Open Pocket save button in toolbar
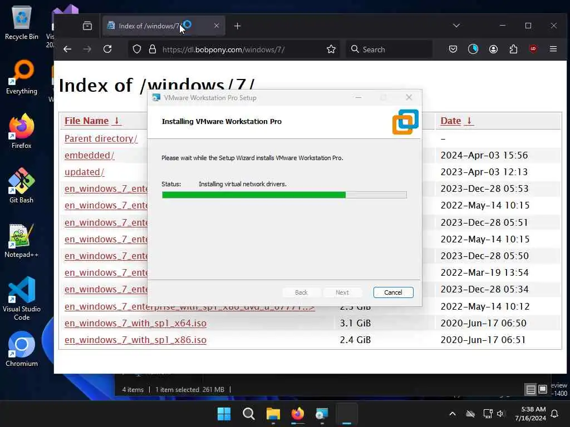 point(453,49)
